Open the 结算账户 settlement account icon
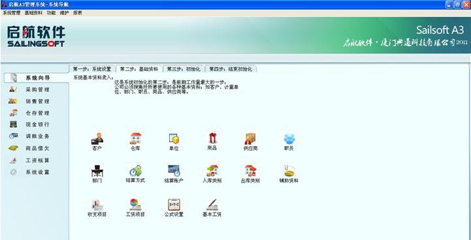 pos(174,174)
